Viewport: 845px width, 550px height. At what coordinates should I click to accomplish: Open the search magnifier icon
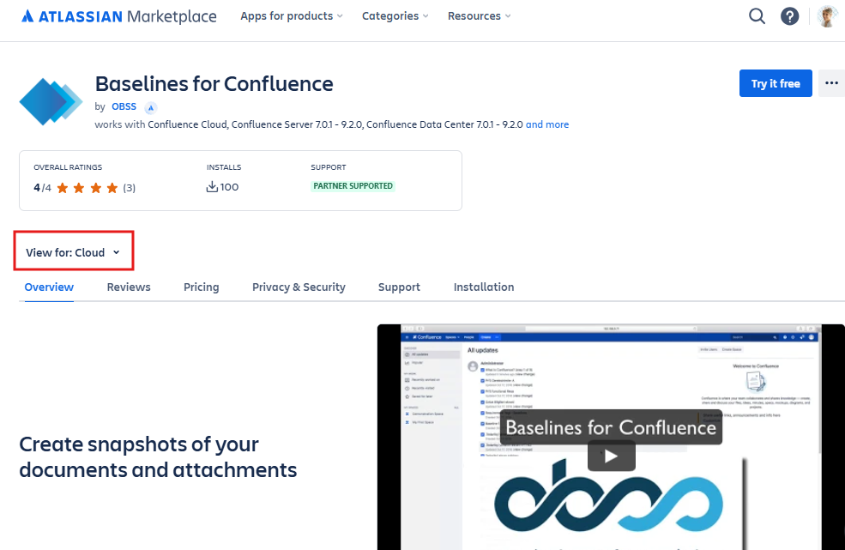coord(757,16)
